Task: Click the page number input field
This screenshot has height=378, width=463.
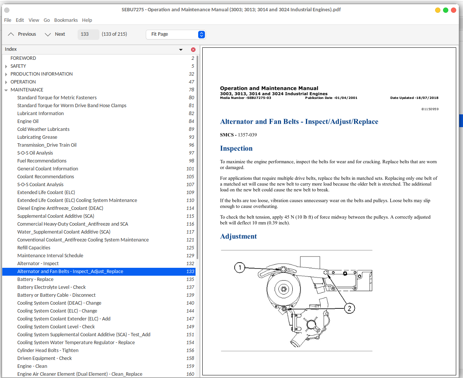Action: click(88, 34)
